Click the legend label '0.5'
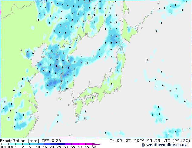 pos(11,147)
